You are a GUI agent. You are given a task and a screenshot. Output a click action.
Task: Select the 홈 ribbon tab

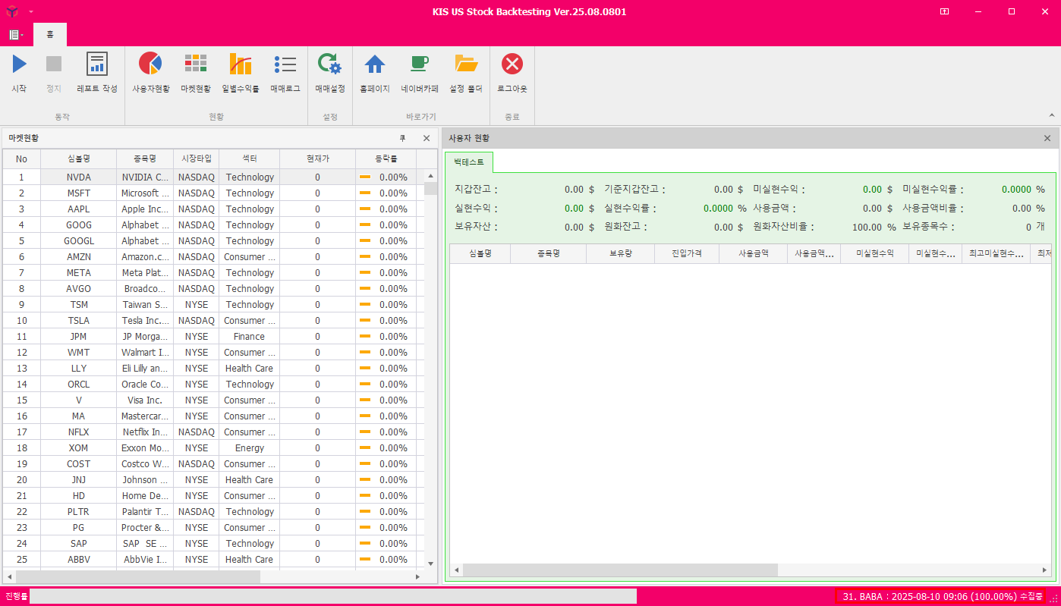(49, 35)
